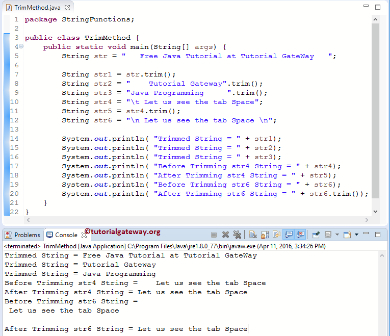This screenshot has width=390, height=336.
Task: Toggle show console when standard output changes
Action: (x=288, y=235)
